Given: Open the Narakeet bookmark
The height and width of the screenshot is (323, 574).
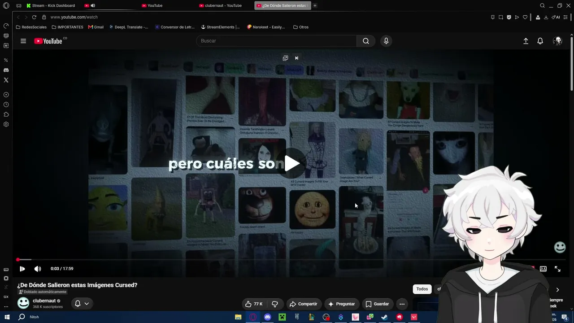Looking at the screenshot, I should (266, 27).
